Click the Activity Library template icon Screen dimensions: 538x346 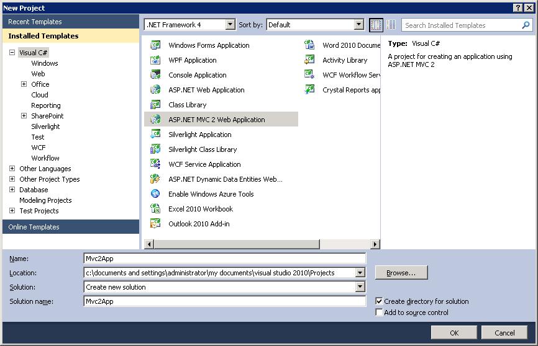coord(309,60)
